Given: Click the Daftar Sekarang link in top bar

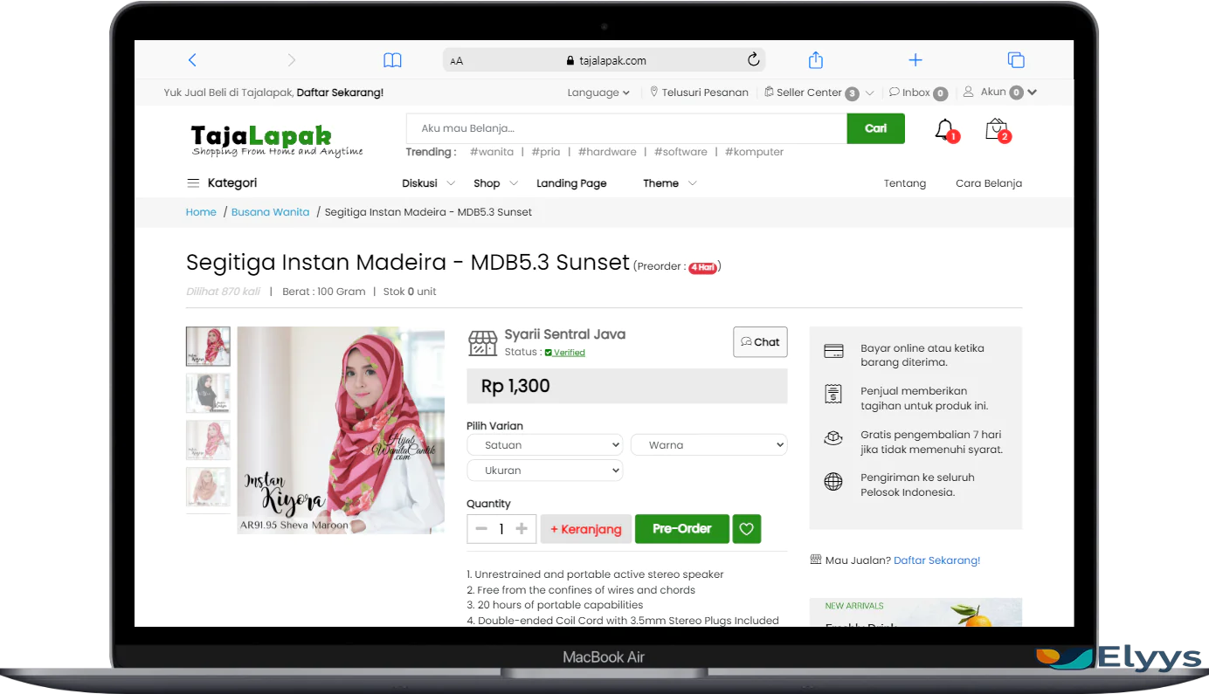Looking at the screenshot, I should coord(340,93).
